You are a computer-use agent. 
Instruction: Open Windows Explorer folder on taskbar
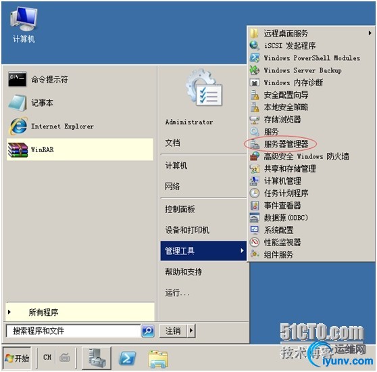[x=158, y=359]
